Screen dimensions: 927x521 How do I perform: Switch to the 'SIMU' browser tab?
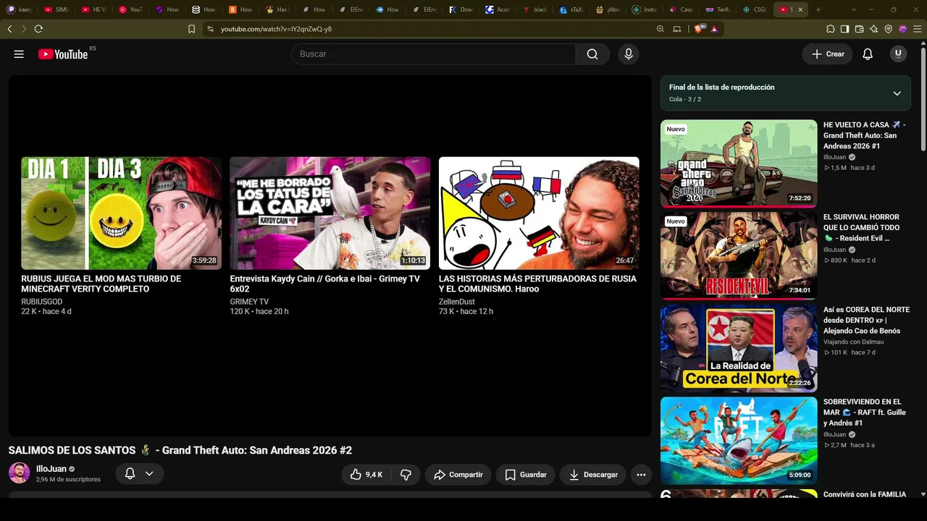click(56, 9)
